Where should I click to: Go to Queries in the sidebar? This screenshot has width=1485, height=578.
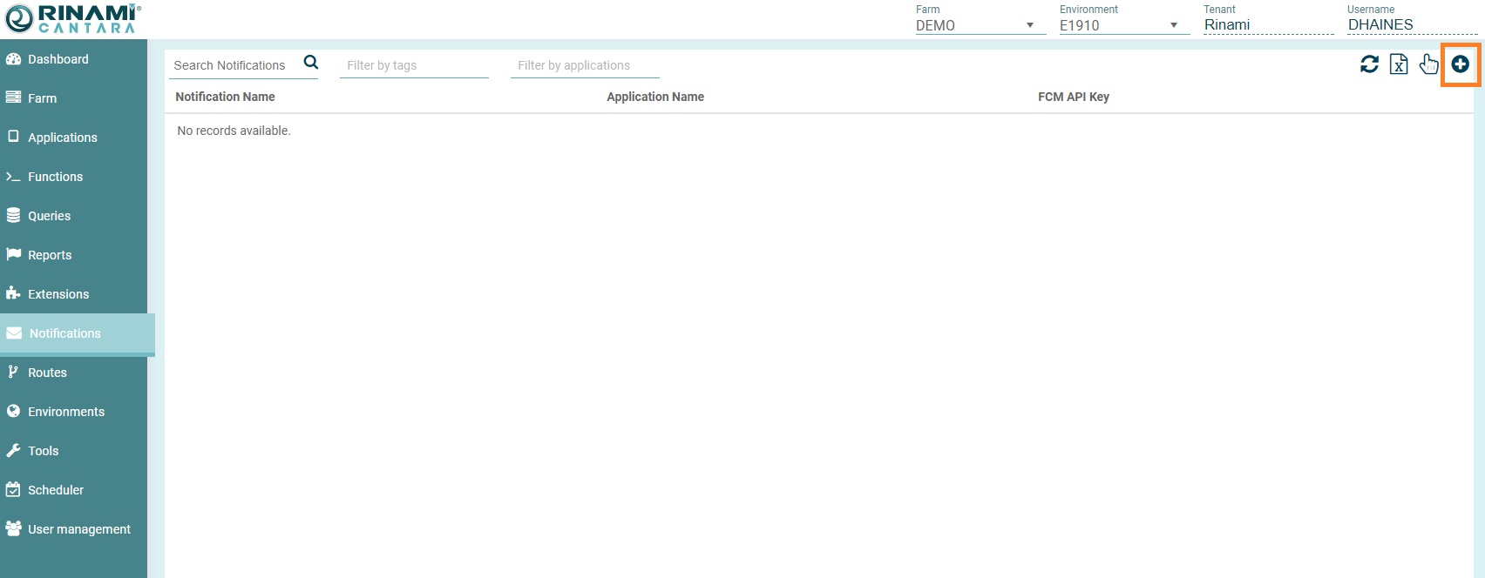tap(49, 216)
